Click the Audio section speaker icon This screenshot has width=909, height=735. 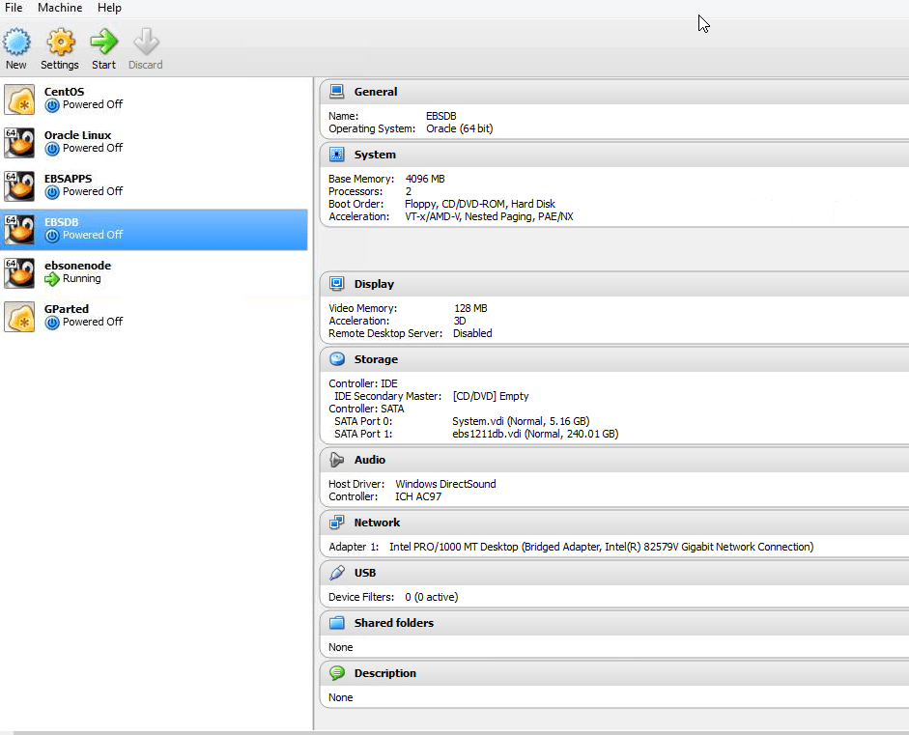[337, 459]
